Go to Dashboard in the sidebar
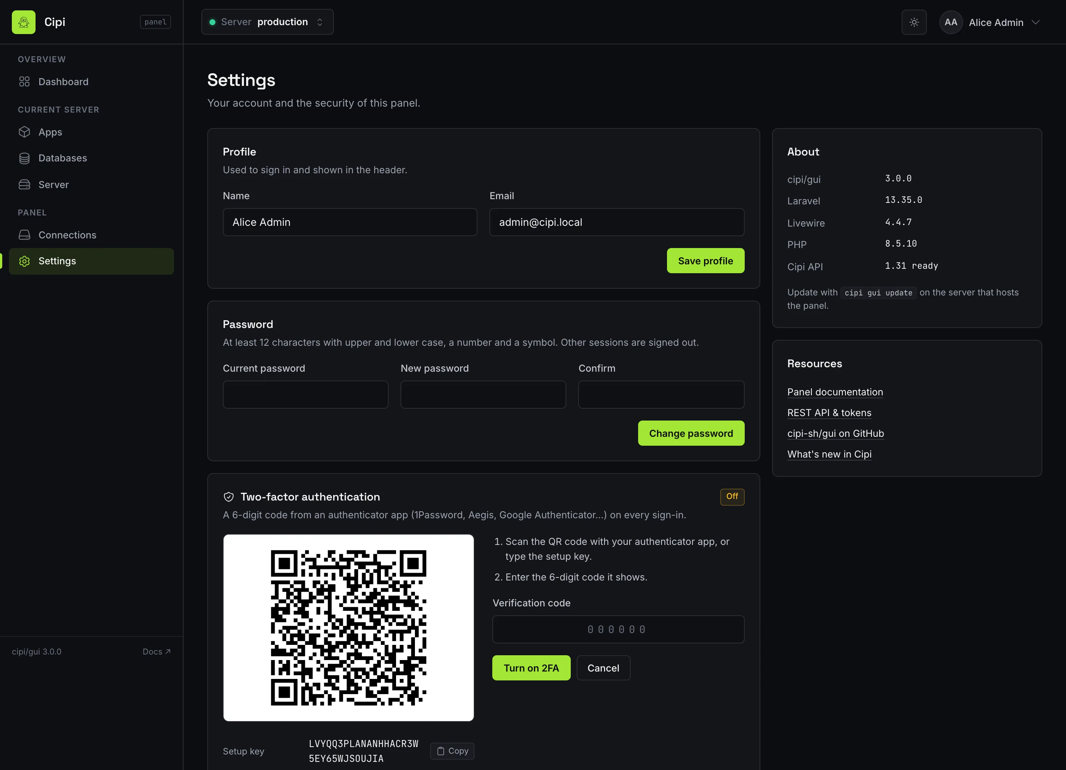This screenshot has width=1066, height=770. click(x=91, y=82)
